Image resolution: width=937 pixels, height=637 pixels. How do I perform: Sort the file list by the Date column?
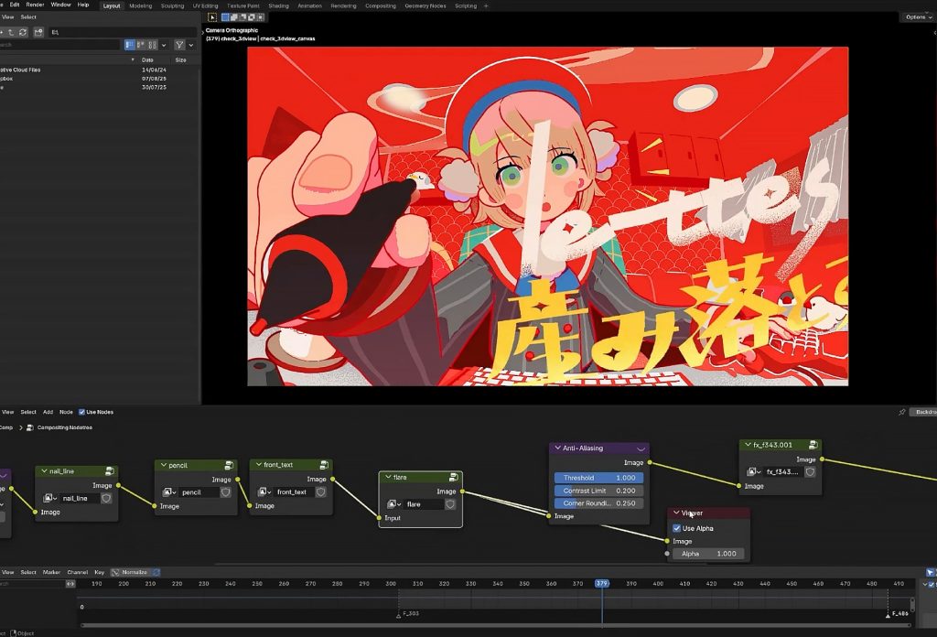(x=147, y=59)
